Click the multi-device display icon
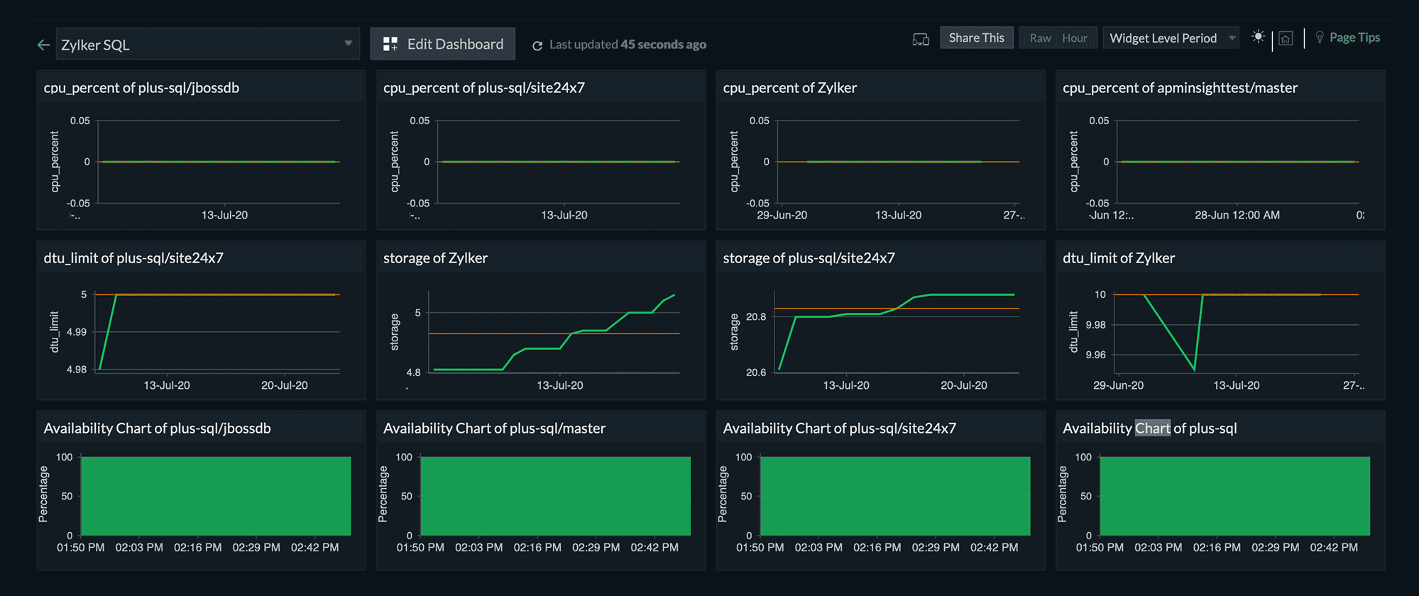The width and height of the screenshot is (1419, 596). (x=920, y=39)
